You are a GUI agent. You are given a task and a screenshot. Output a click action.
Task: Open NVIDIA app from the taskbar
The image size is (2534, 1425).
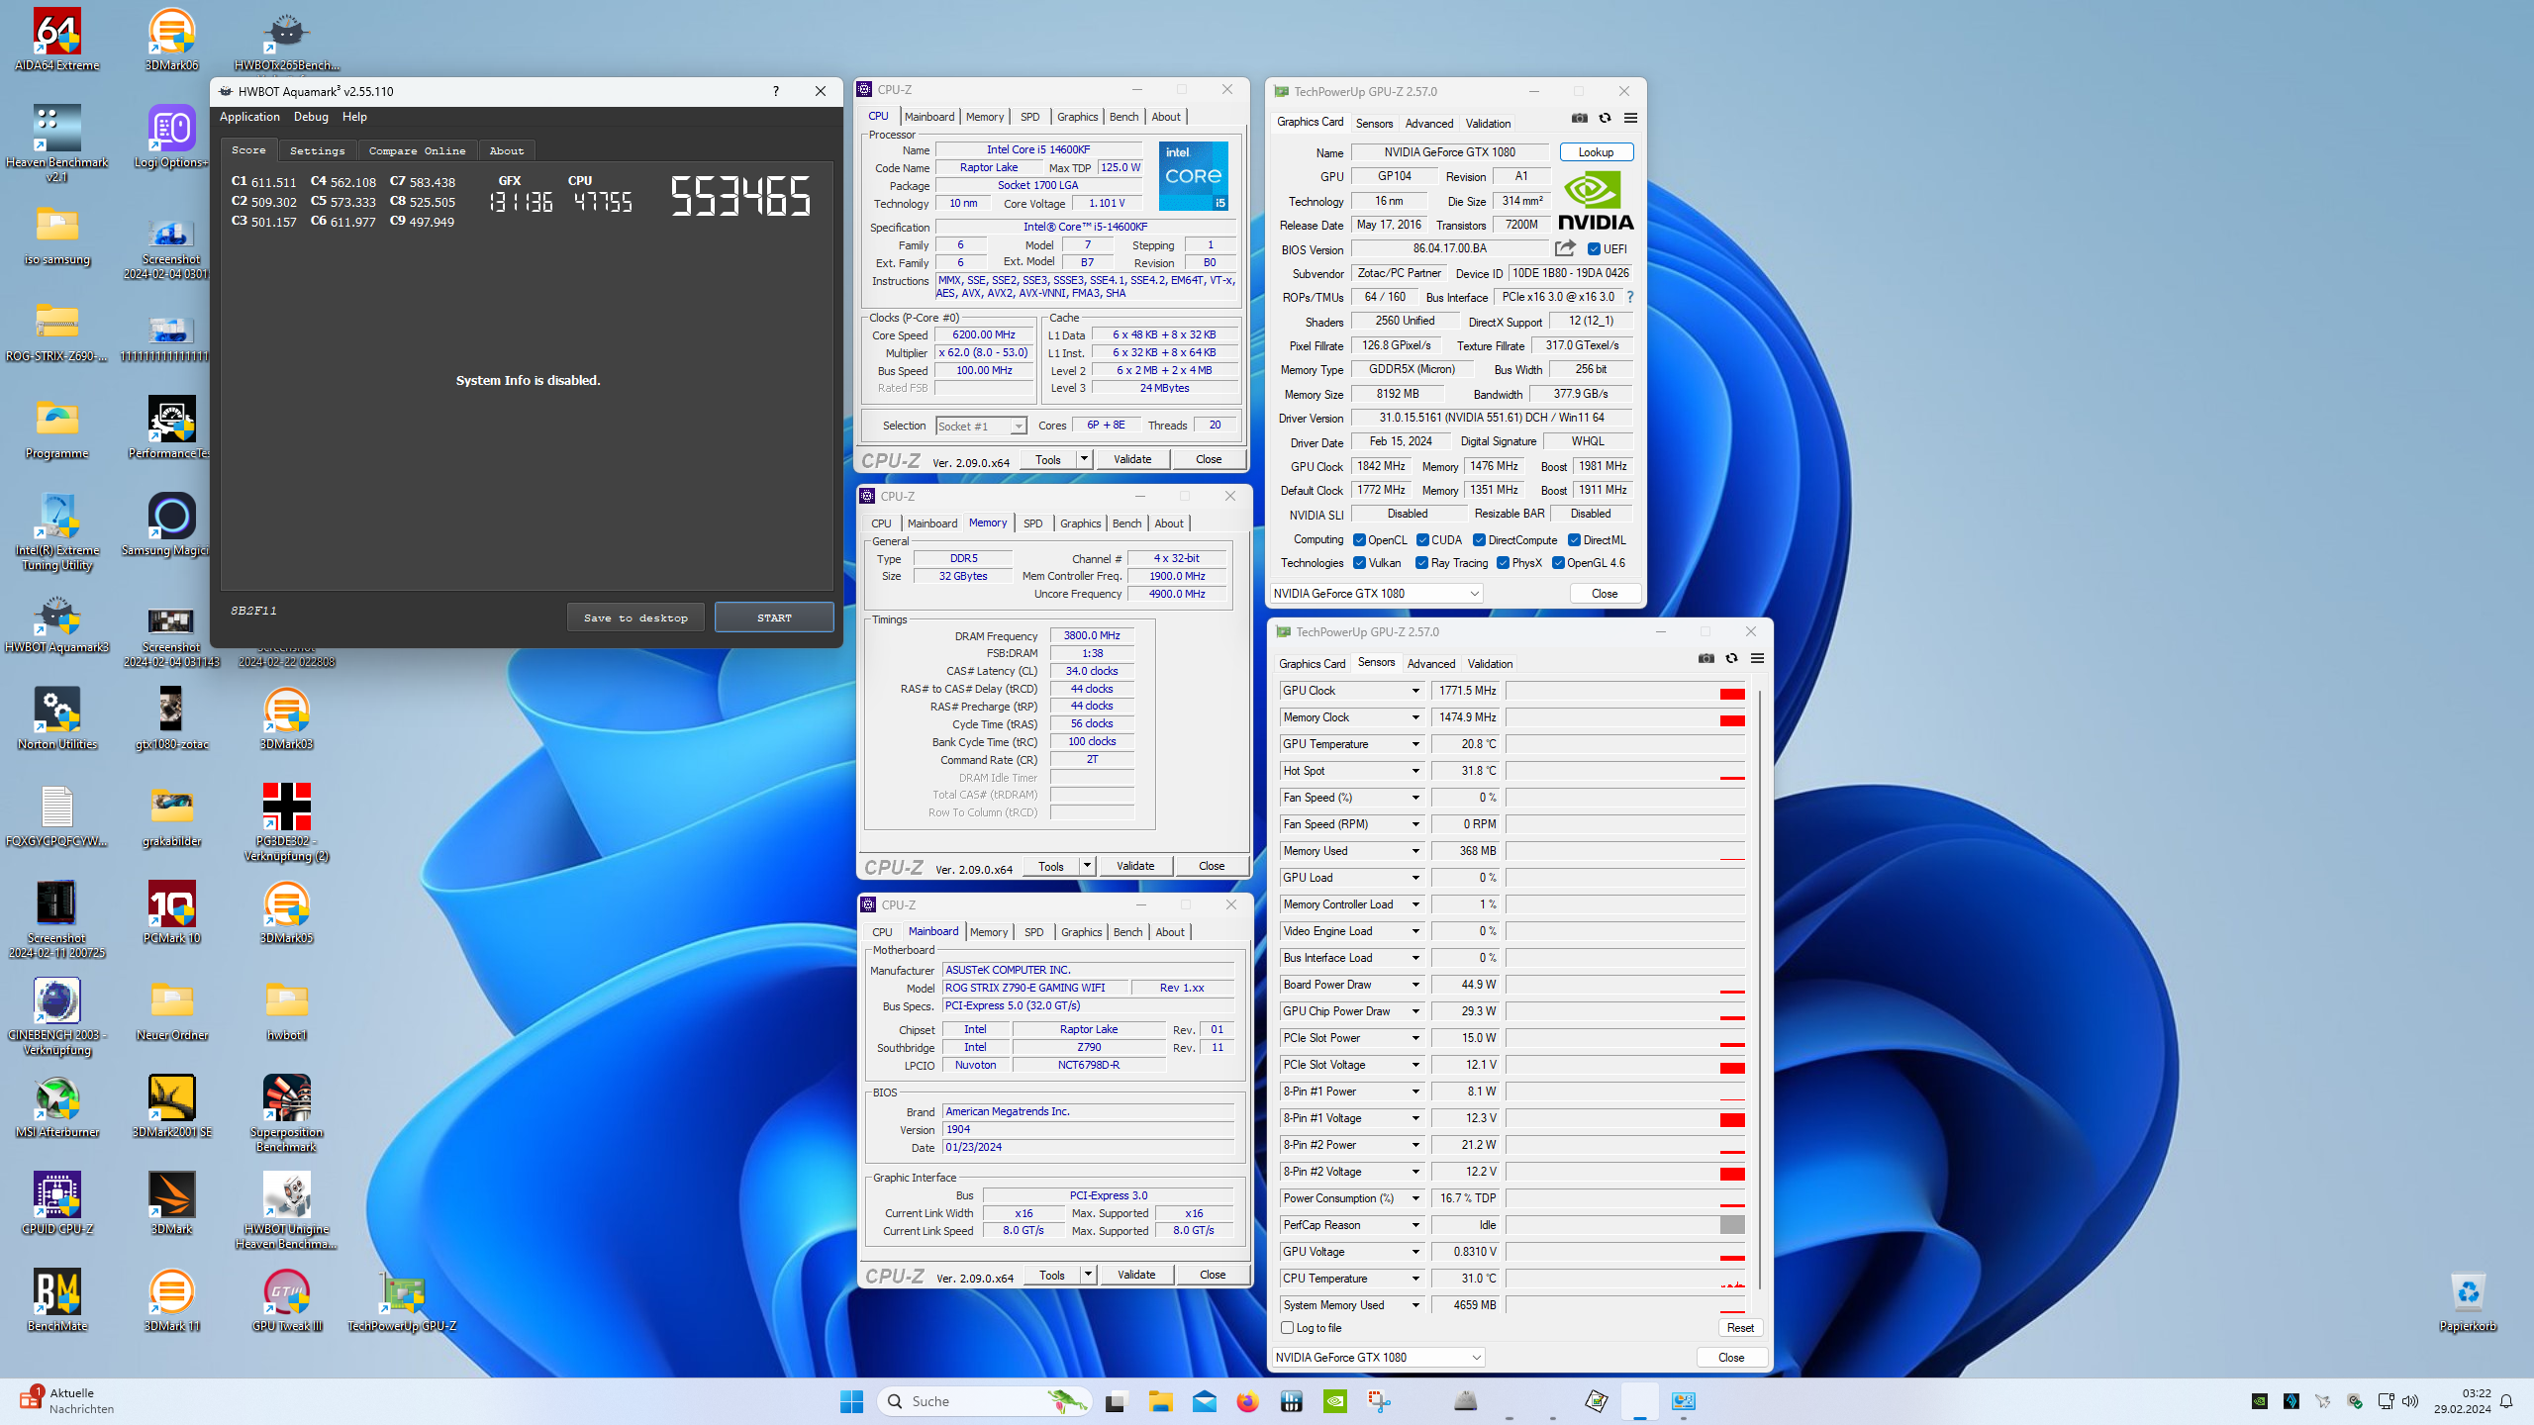coord(1335,1401)
